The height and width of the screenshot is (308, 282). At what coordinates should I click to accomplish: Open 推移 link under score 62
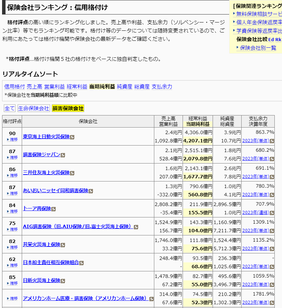tap(12, 265)
